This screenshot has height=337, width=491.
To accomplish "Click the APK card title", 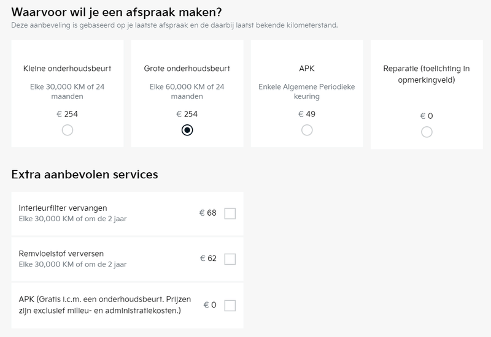I will click(x=307, y=69).
